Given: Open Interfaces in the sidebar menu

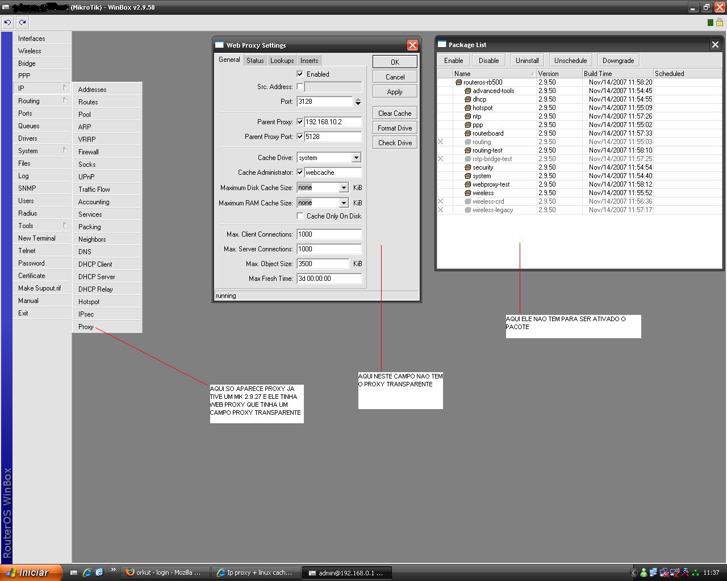Looking at the screenshot, I should (41, 38).
